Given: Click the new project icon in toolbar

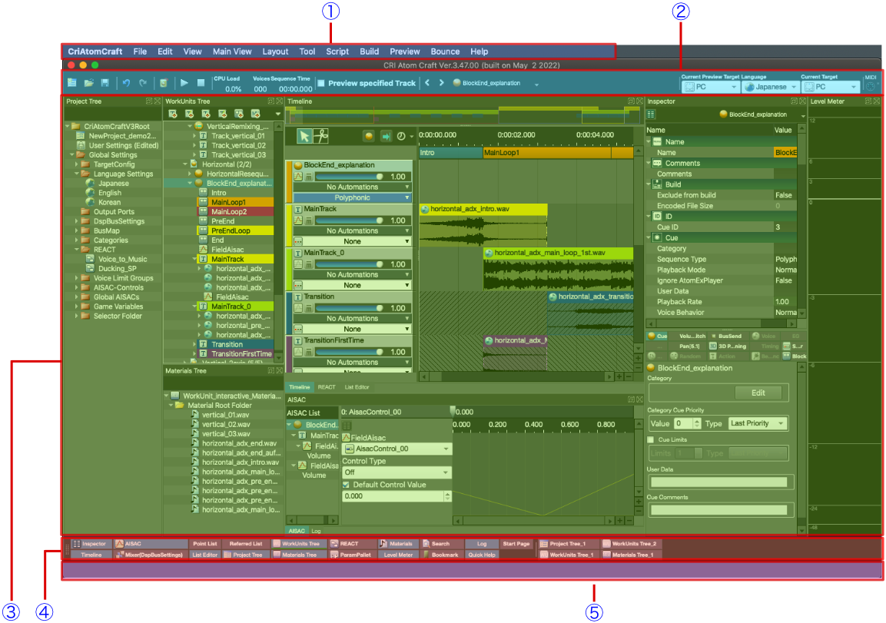Looking at the screenshot, I should point(71,83).
